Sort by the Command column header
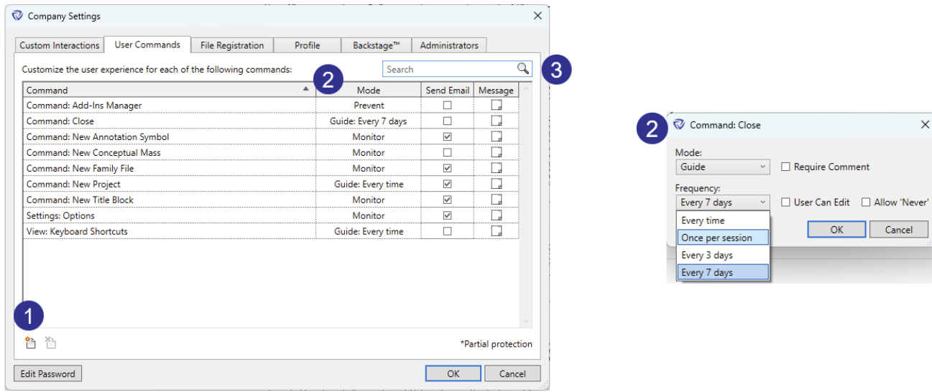This screenshot has width=932, height=392. click(x=169, y=90)
